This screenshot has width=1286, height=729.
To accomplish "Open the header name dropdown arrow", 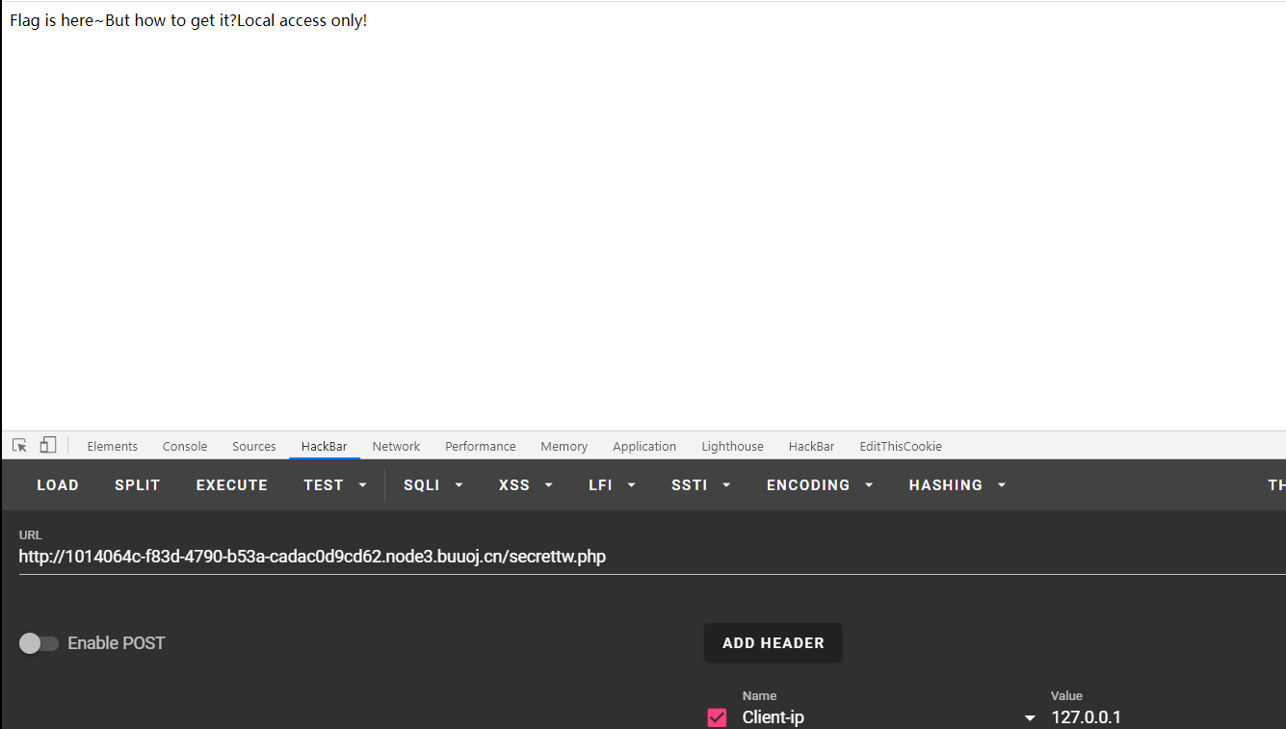I will coord(1030,718).
